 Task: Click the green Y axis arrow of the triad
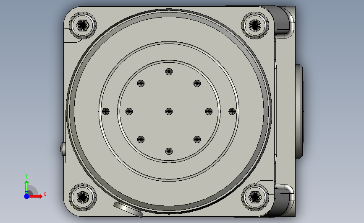pos(27,187)
